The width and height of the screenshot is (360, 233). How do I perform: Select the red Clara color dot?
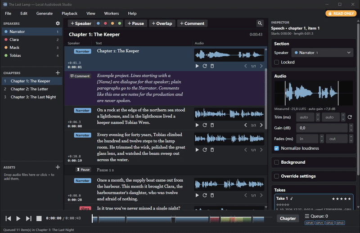tap(105, 23)
